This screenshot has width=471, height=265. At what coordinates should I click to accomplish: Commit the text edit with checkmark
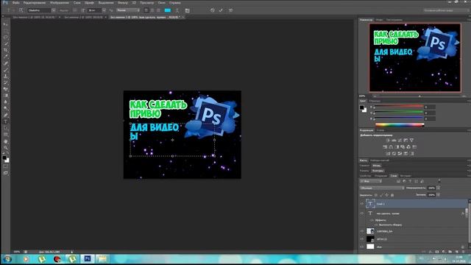point(221,10)
